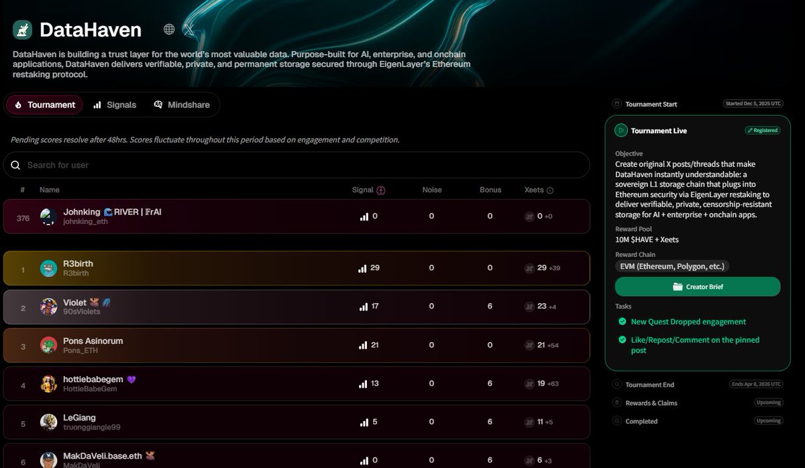The image size is (805, 468).
Task: Click the truongglangle99 handle
Action: point(92,427)
